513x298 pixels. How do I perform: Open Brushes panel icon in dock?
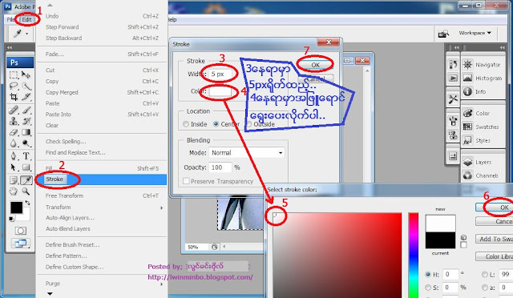(453, 121)
